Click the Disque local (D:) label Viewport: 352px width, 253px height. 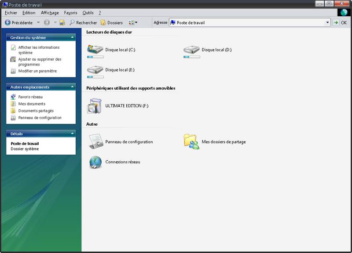click(x=216, y=50)
